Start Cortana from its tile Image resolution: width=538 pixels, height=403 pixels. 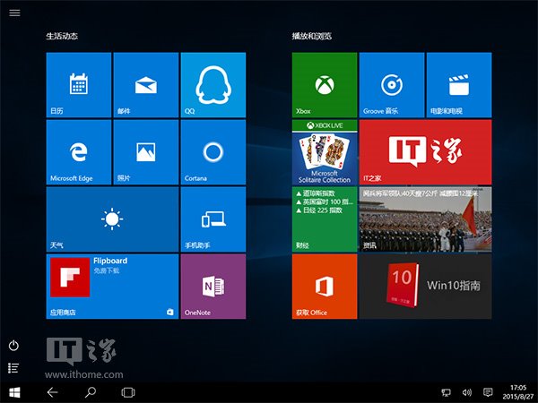tap(213, 151)
